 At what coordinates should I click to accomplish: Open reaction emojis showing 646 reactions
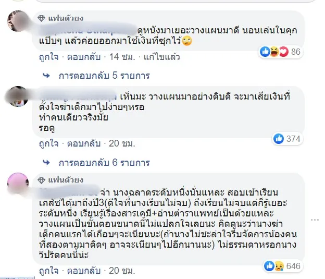pos(275,266)
